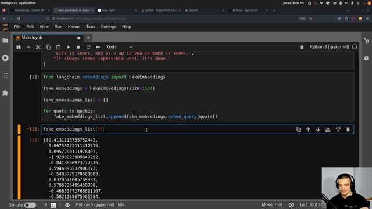Restart kernel and run all cells

pyautogui.click(x=98, y=47)
